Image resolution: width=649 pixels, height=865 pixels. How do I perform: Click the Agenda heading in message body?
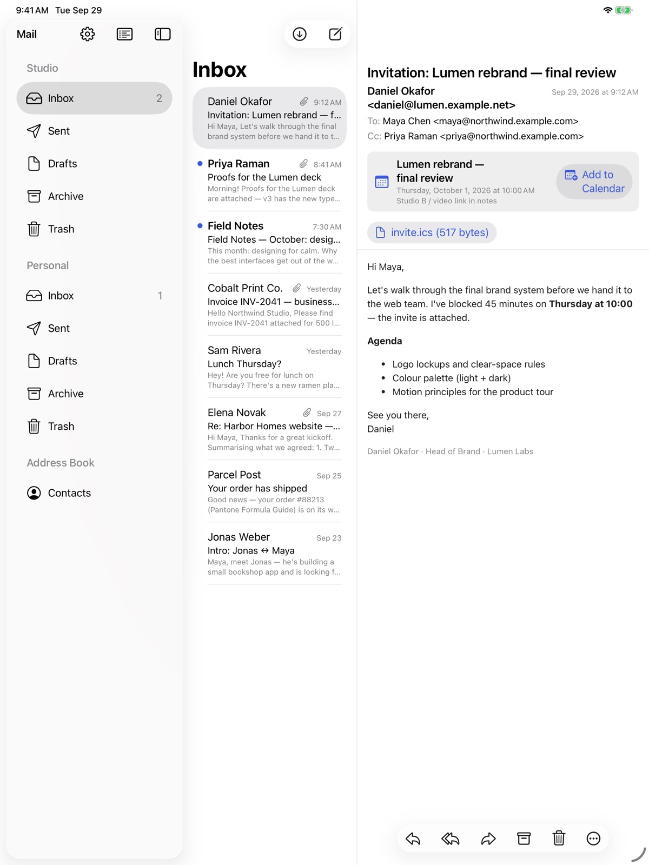tap(385, 341)
